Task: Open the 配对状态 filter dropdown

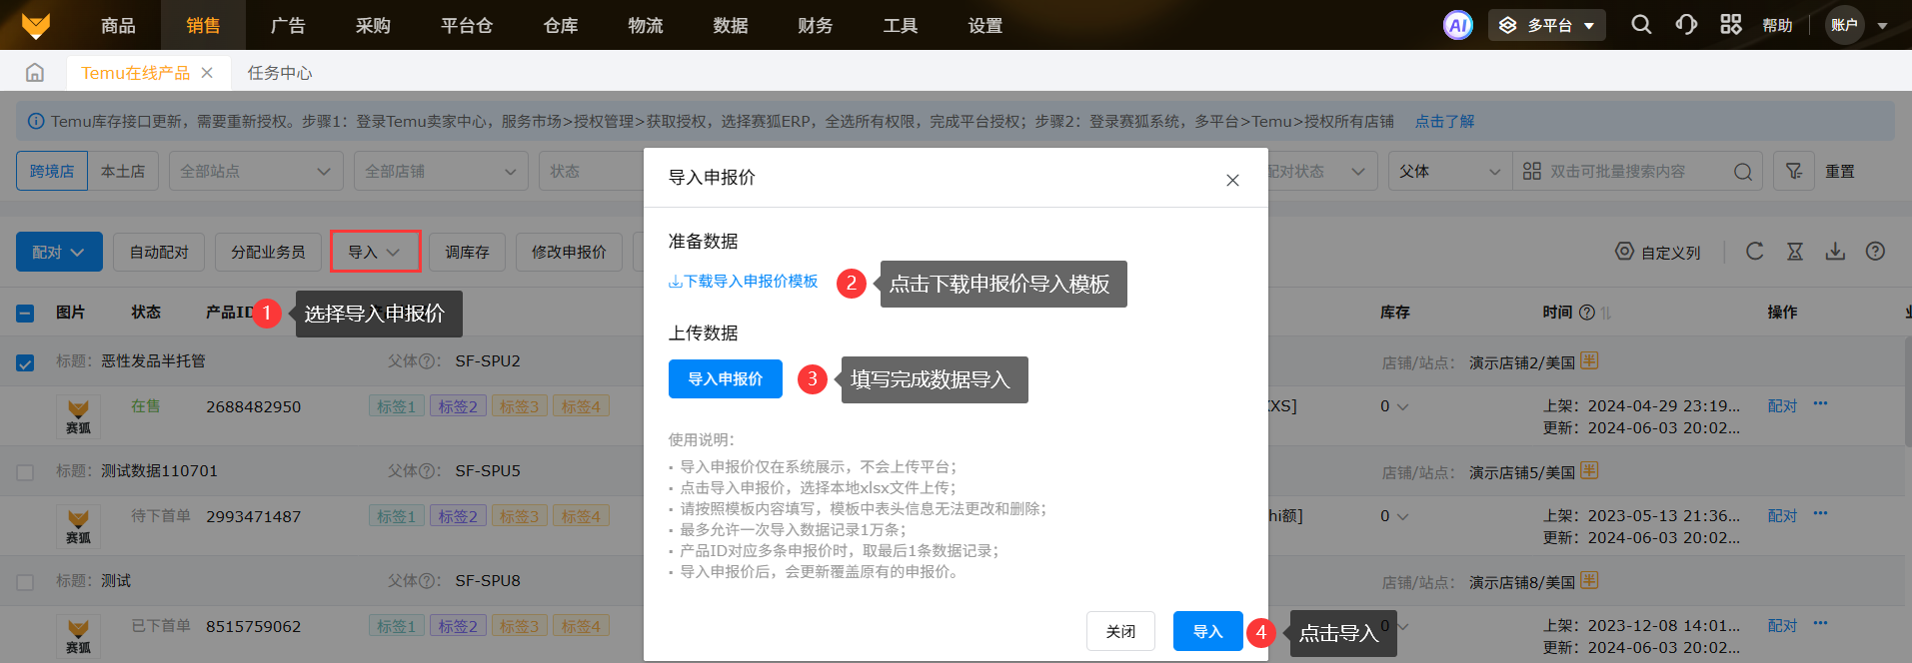Action: (1321, 171)
